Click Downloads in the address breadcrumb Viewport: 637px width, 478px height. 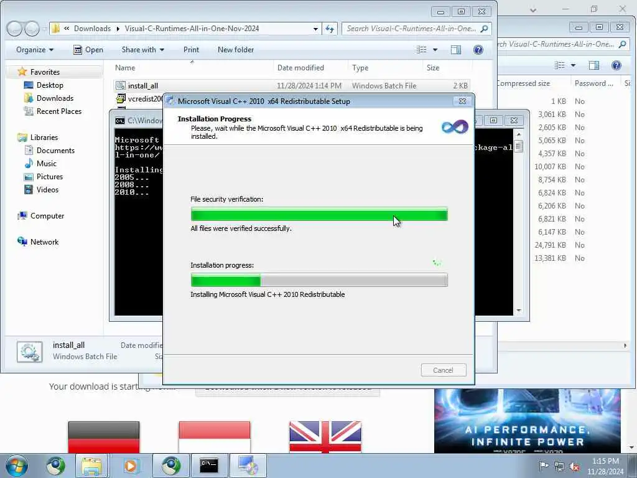[92, 29]
